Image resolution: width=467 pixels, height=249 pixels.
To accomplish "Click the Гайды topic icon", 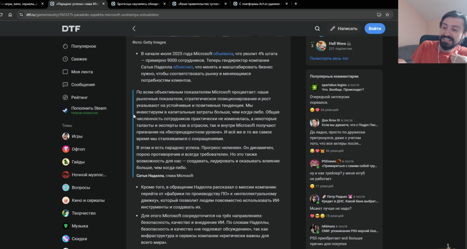I will click(66, 162).
